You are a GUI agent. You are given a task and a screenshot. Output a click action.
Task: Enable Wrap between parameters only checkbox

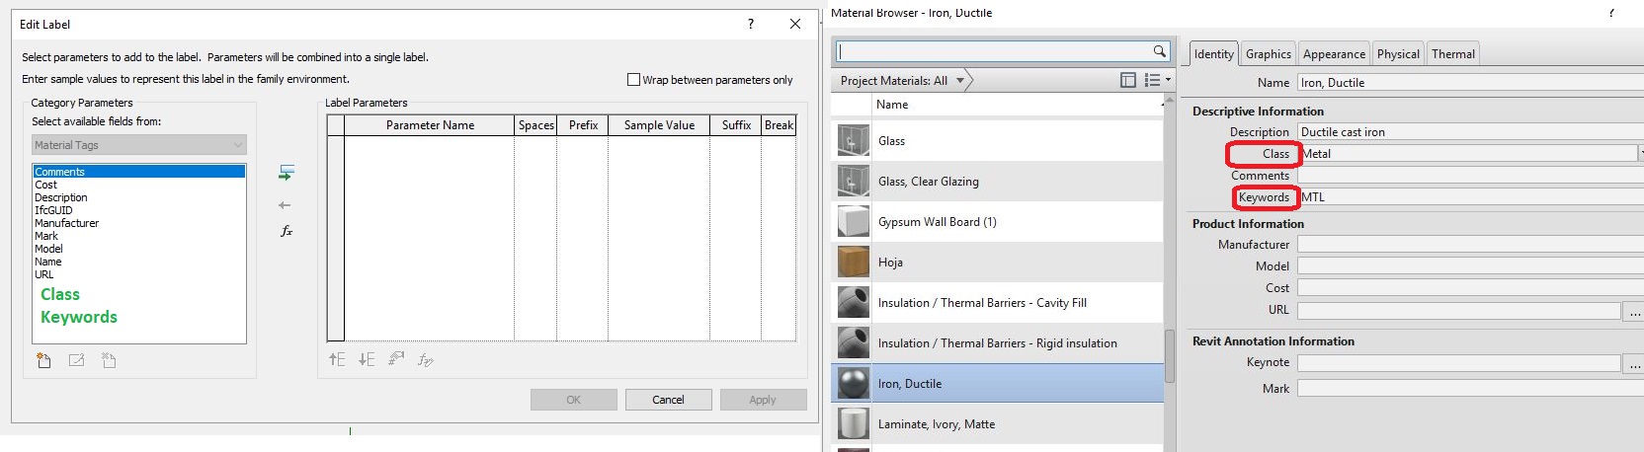tap(633, 80)
